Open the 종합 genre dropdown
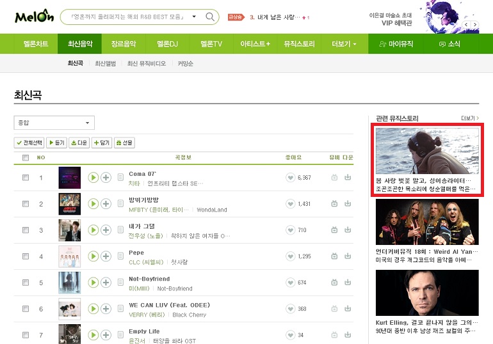 54,123
